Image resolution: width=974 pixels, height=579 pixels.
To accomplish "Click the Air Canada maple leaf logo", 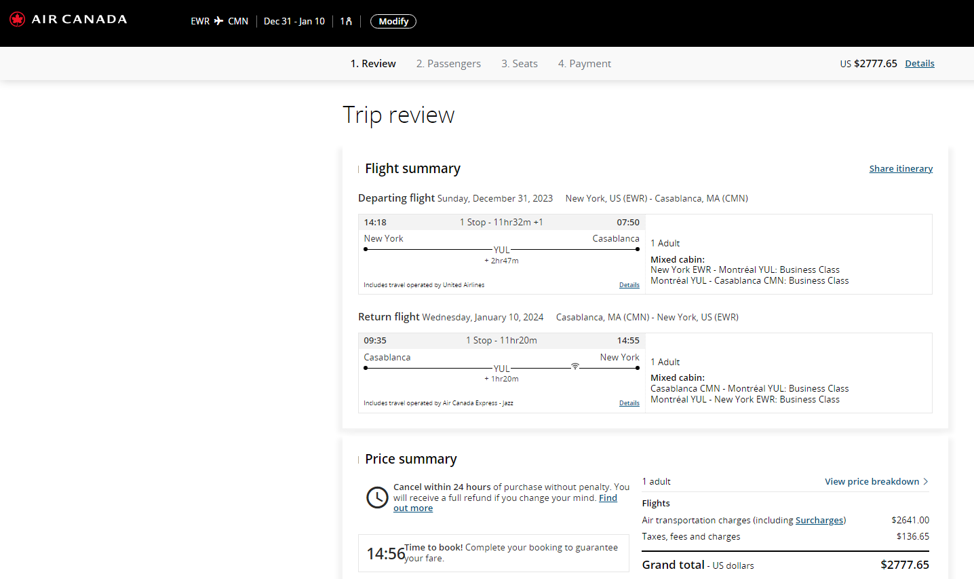I will pos(17,19).
